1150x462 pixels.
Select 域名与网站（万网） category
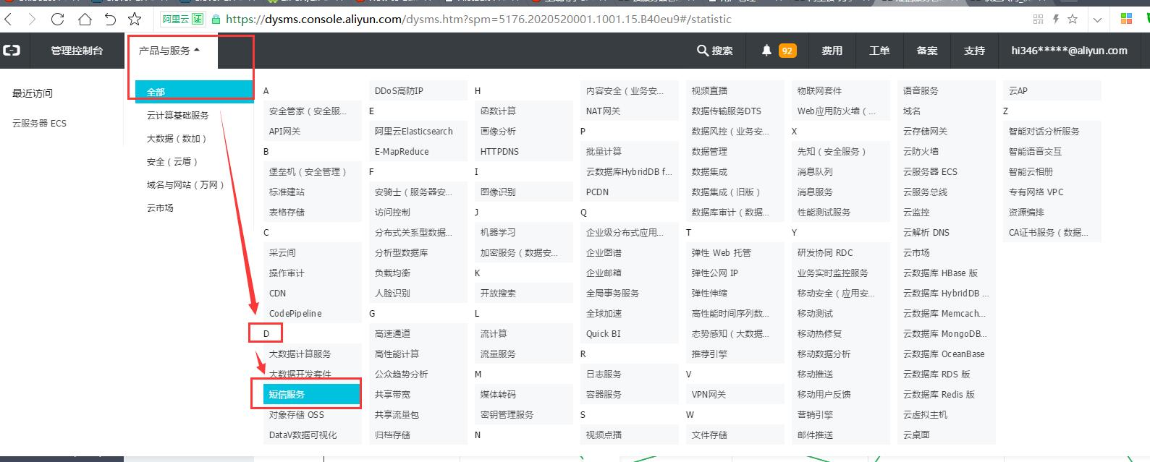pyautogui.click(x=186, y=185)
